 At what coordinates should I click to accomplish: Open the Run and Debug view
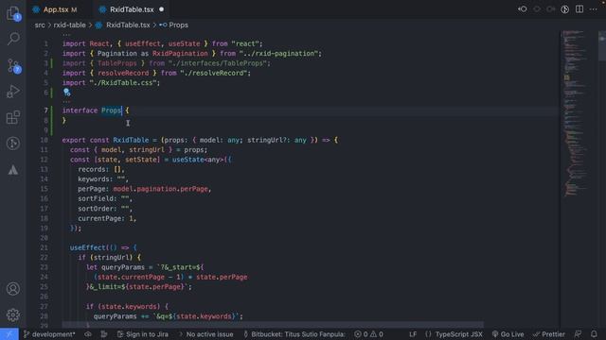(x=13, y=92)
